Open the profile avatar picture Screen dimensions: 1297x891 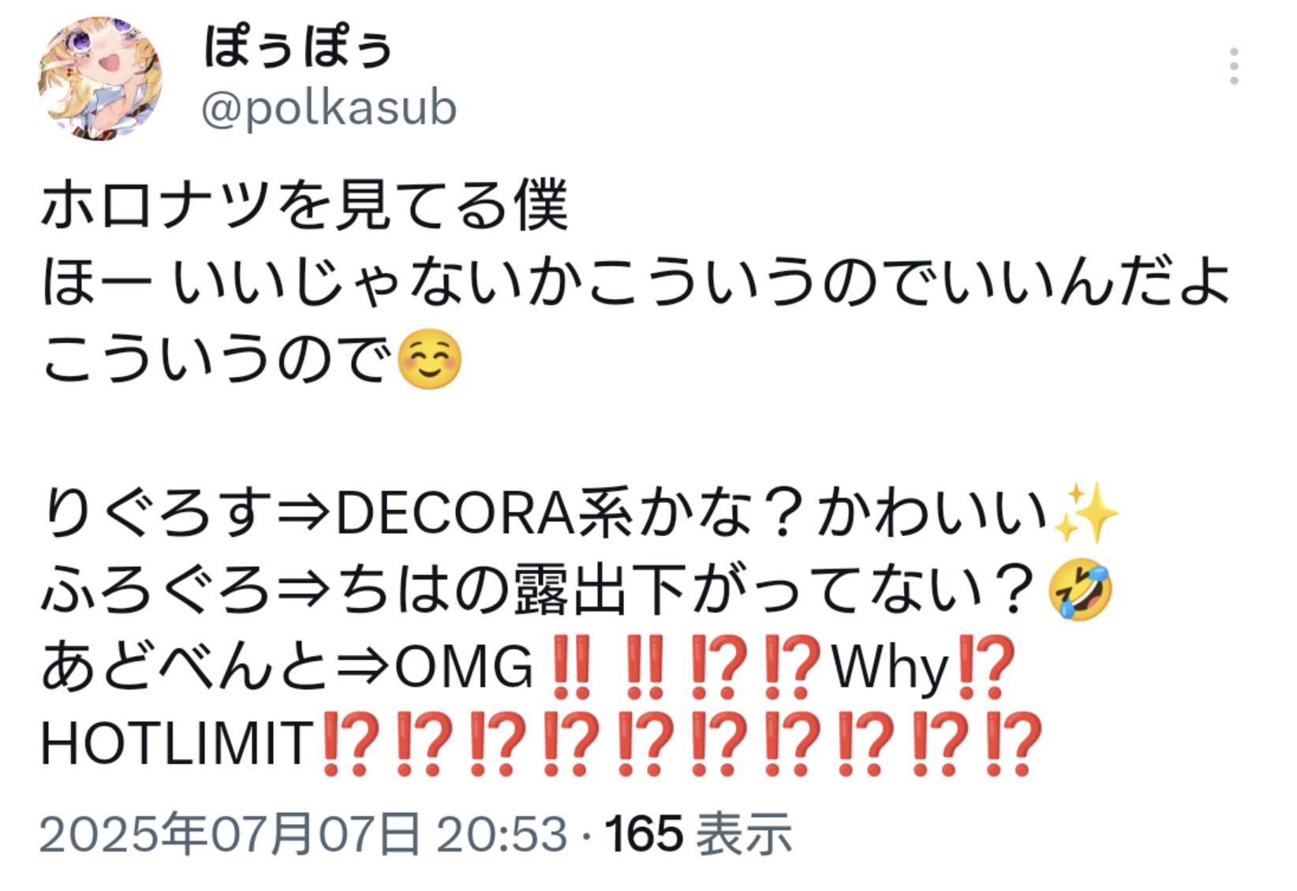click(x=100, y=79)
